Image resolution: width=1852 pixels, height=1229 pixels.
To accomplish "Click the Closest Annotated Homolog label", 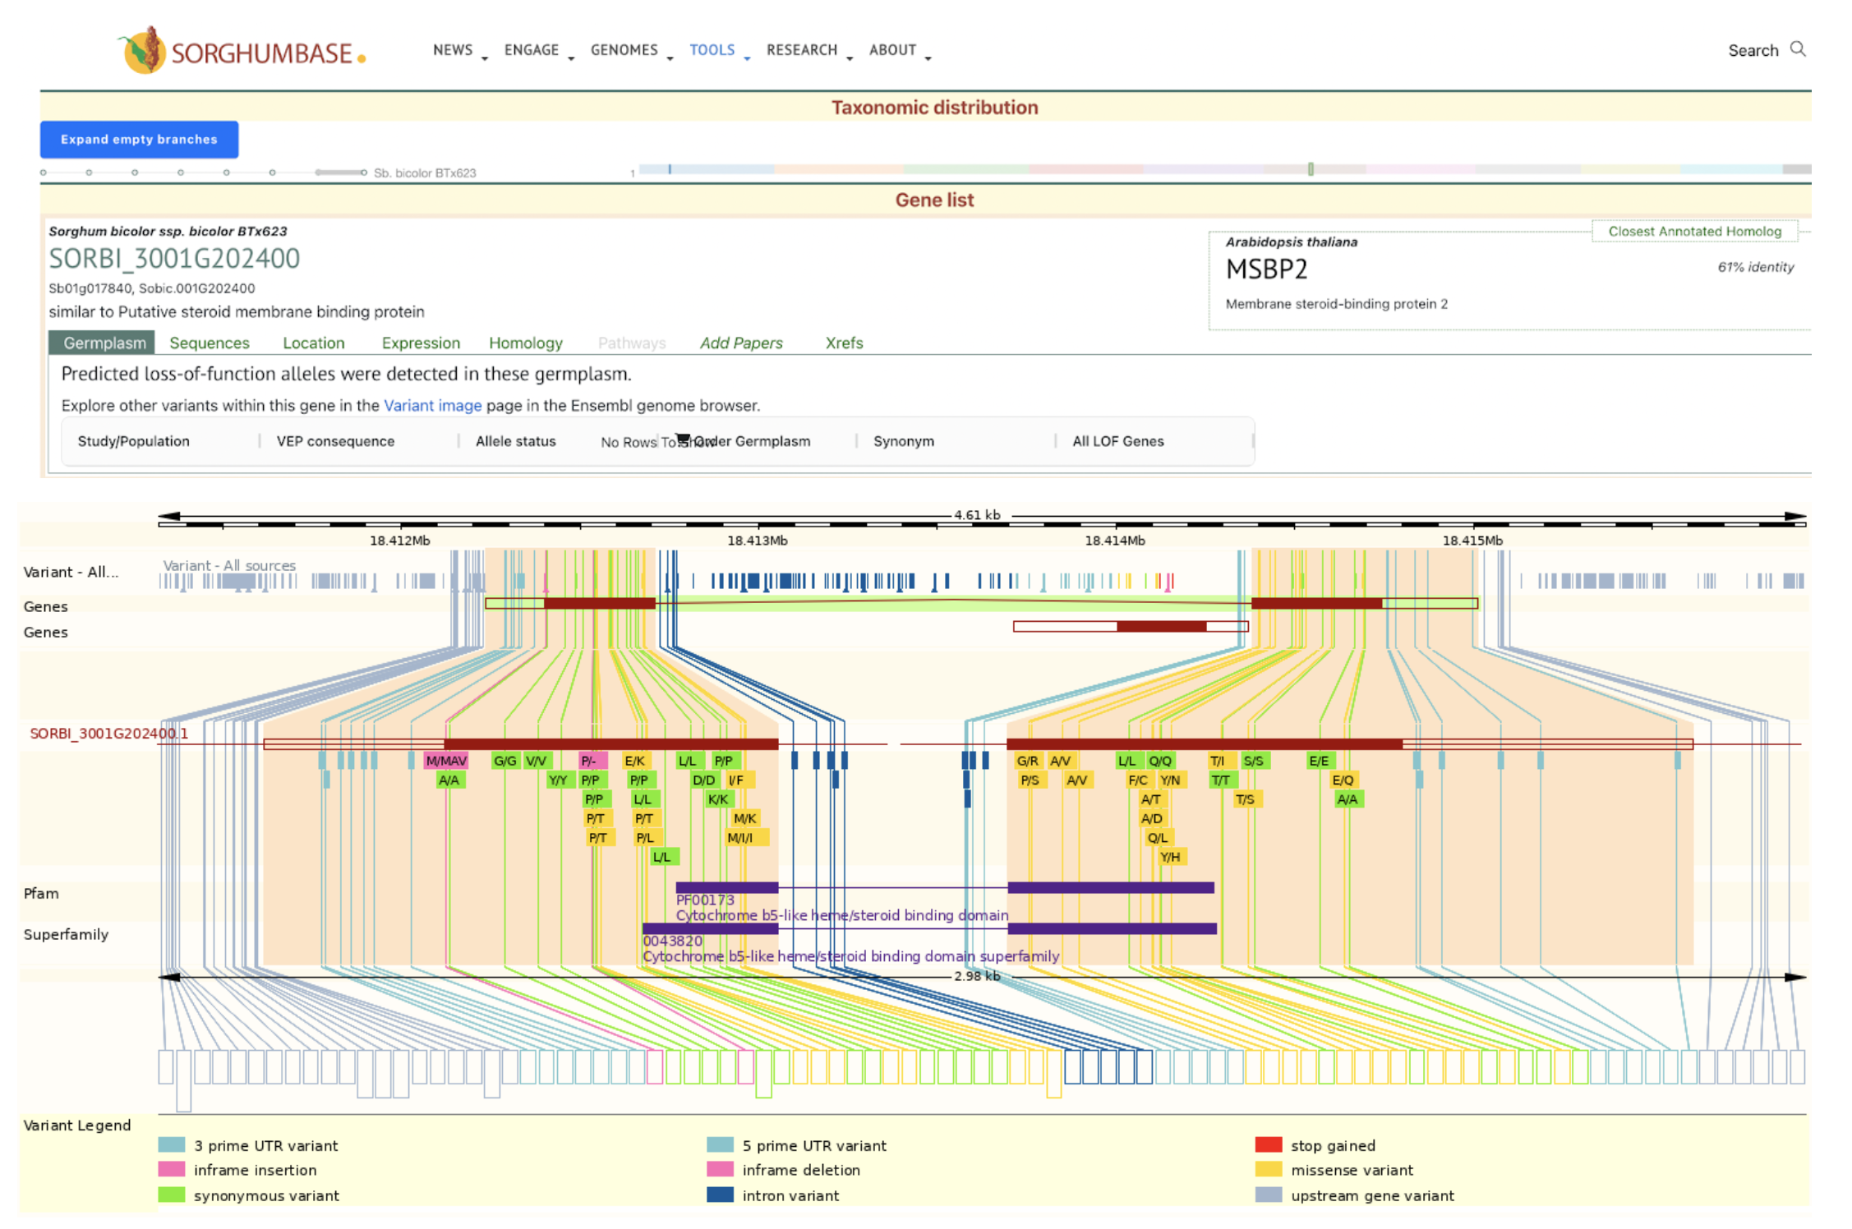I will 1693,232.
